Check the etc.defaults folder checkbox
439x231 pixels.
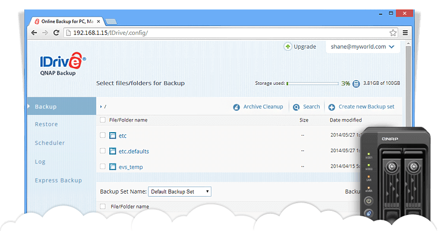point(103,151)
